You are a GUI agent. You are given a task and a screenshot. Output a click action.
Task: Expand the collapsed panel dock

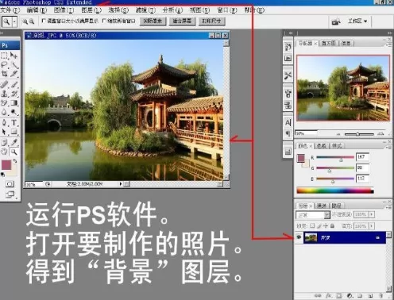(x=291, y=33)
